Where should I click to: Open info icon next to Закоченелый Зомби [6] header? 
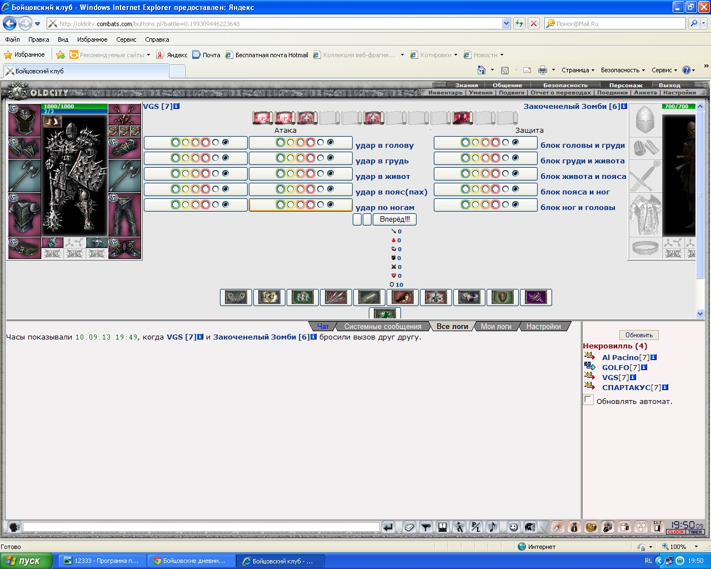pyautogui.click(x=624, y=106)
